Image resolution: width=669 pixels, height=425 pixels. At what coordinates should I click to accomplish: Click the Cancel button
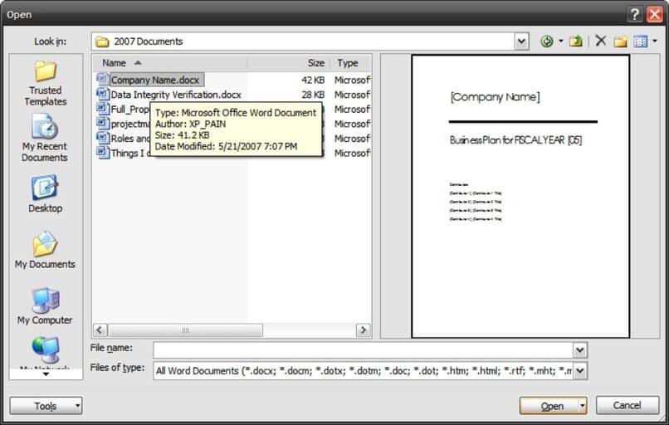pyautogui.click(x=627, y=405)
